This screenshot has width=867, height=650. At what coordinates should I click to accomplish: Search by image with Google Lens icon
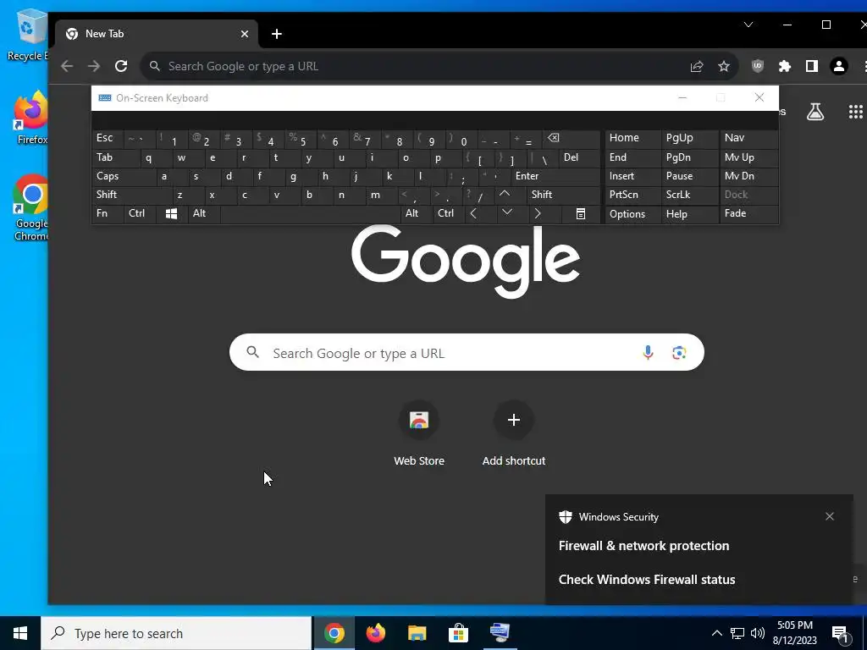coord(679,353)
